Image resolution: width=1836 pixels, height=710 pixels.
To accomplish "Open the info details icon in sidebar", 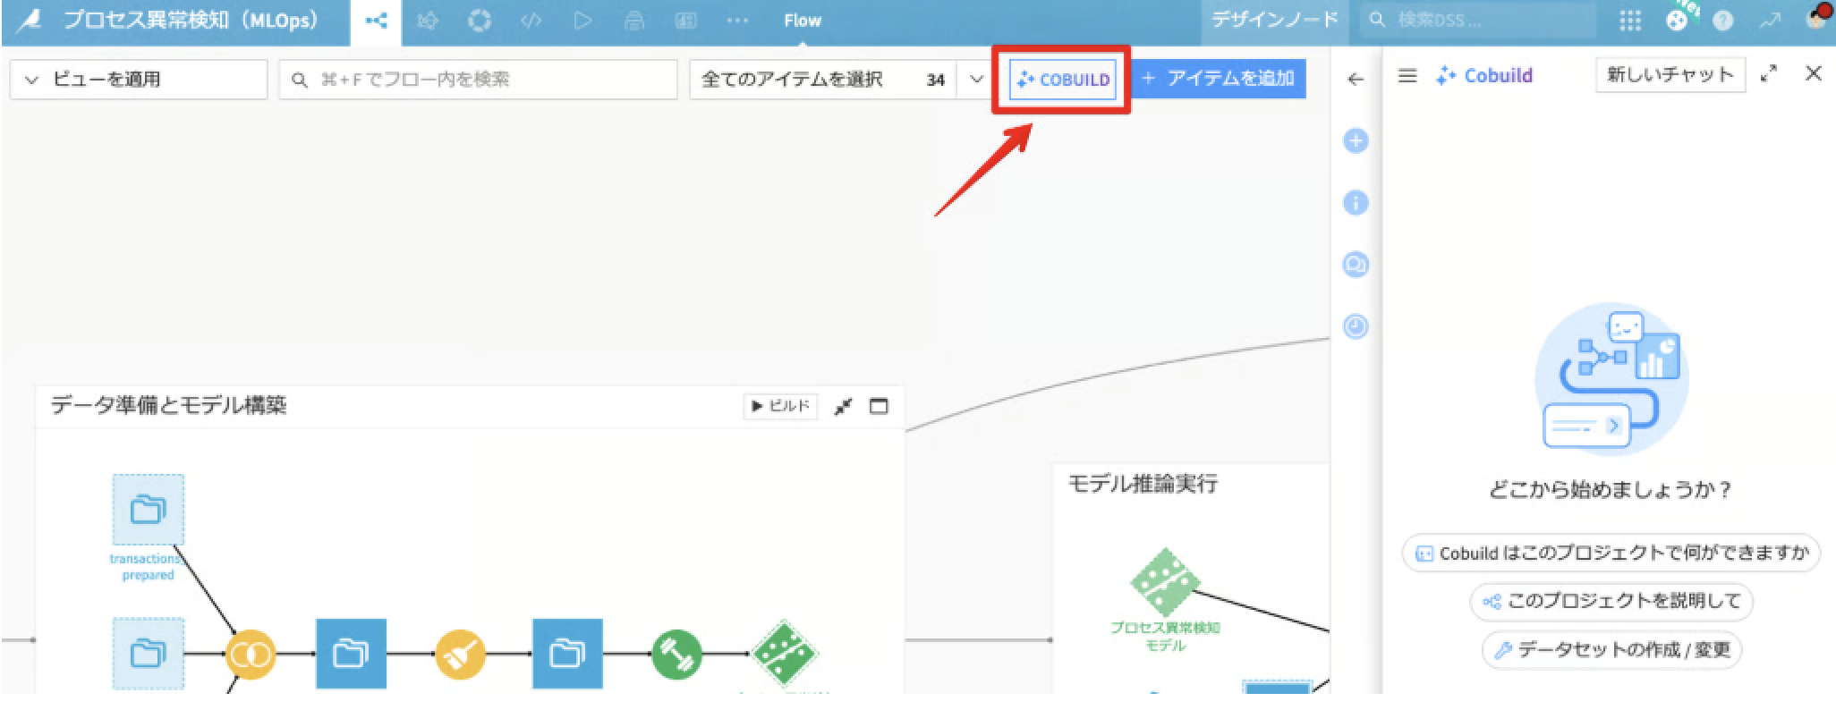I will point(1356,203).
